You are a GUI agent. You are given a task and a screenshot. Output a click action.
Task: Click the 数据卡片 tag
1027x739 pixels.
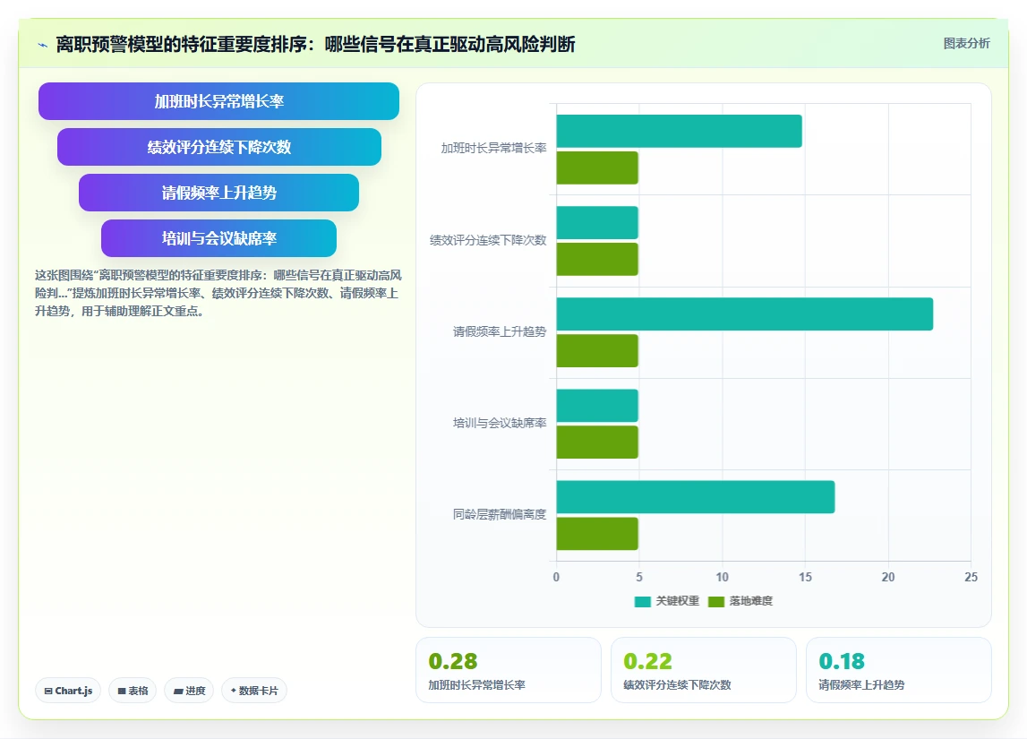point(254,691)
